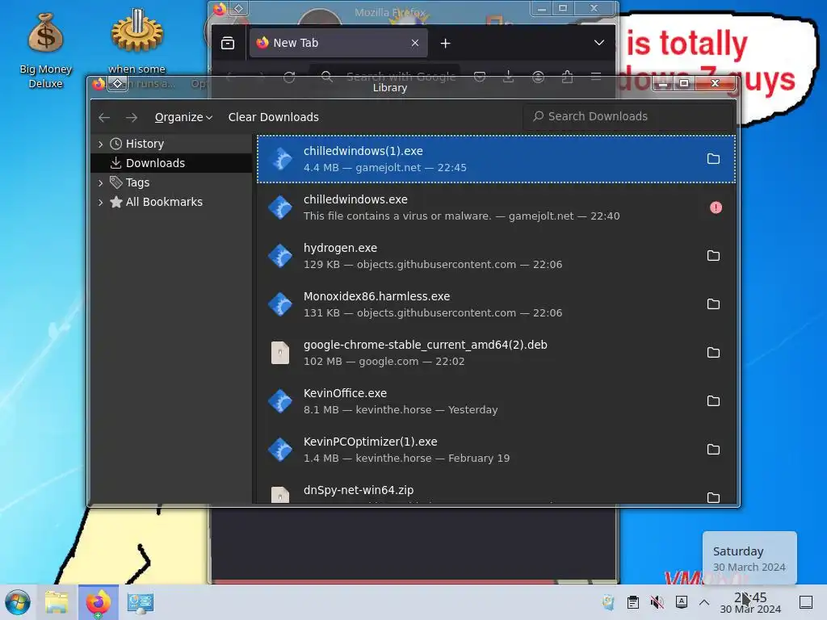The height and width of the screenshot is (620, 827).
Task: Show hydrogen.exe in its folder
Action: pyautogui.click(x=713, y=256)
